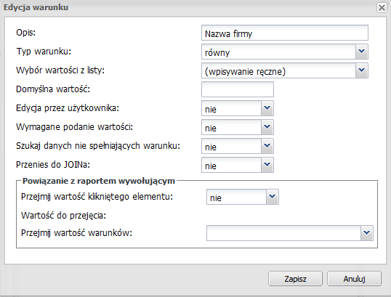391x297 pixels.
Task: Click the 'Opis:' label
Action: [x=25, y=33]
